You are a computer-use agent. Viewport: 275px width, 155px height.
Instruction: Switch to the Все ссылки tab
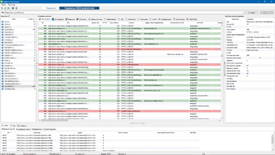click(x=44, y=19)
